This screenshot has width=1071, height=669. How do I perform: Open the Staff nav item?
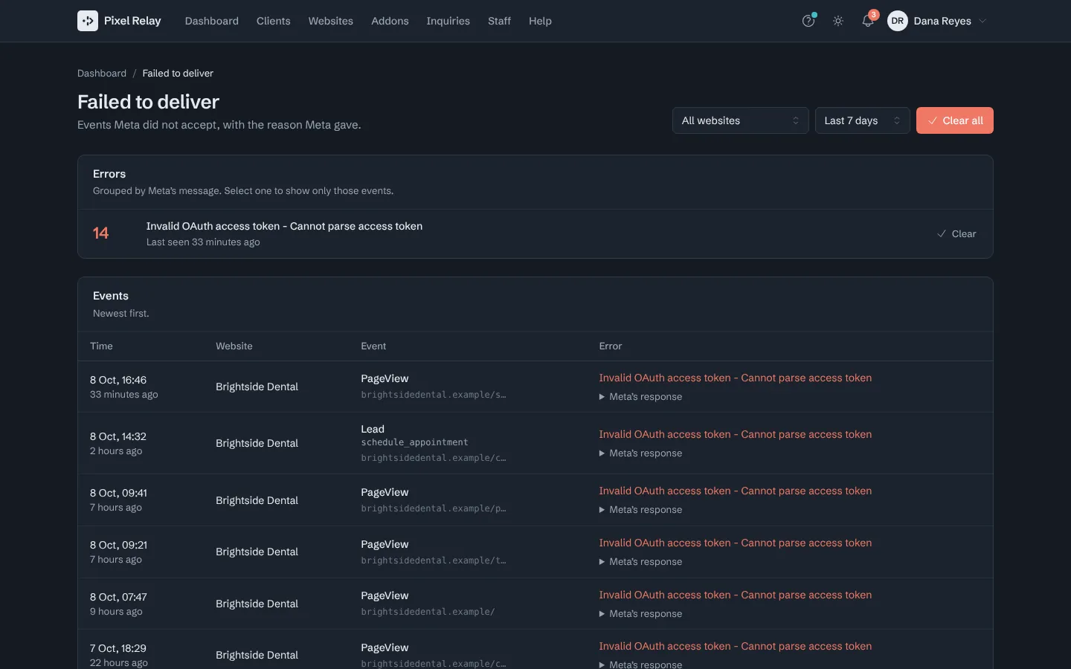(x=499, y=21)
